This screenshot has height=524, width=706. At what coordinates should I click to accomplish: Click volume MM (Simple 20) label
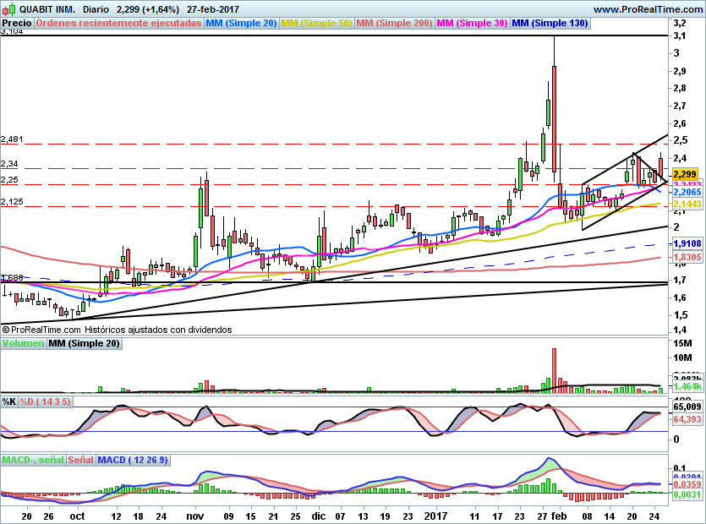84,343
